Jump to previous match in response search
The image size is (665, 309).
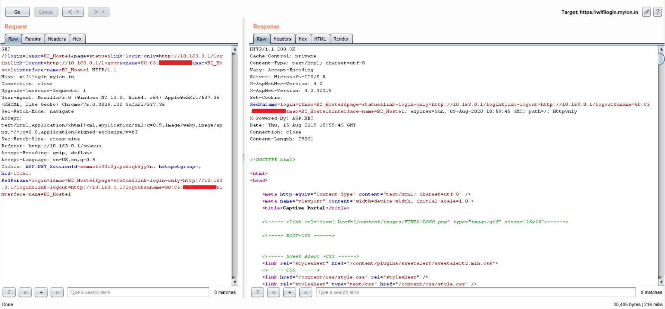[274, 292]
